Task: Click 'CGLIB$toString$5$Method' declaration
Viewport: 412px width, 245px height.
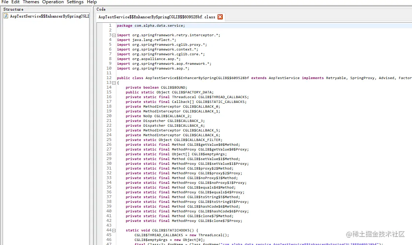Action: (183, 197)
